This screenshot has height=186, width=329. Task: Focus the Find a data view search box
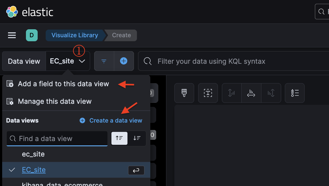tap(57, 139)
